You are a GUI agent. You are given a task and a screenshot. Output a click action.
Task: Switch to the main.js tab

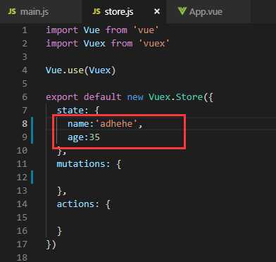[x=40, y=11]
